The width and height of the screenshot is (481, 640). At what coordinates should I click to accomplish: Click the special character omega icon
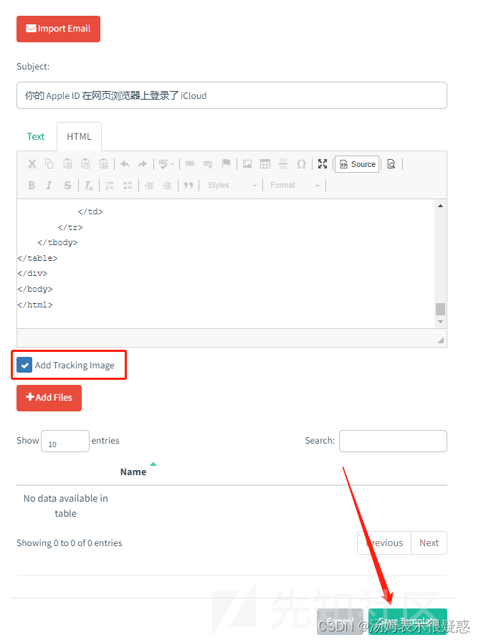coord(301,164)
